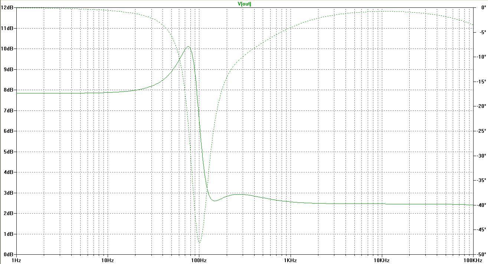This screenshot has height=264, width=488.
Task: Select the 10KHz frequency axis label
Action: (x=381, y=260)
